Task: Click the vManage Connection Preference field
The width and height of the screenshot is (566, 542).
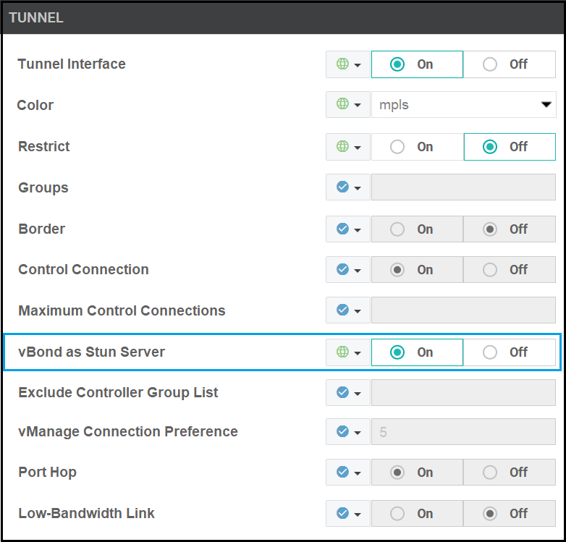Action: coord(463,431)
